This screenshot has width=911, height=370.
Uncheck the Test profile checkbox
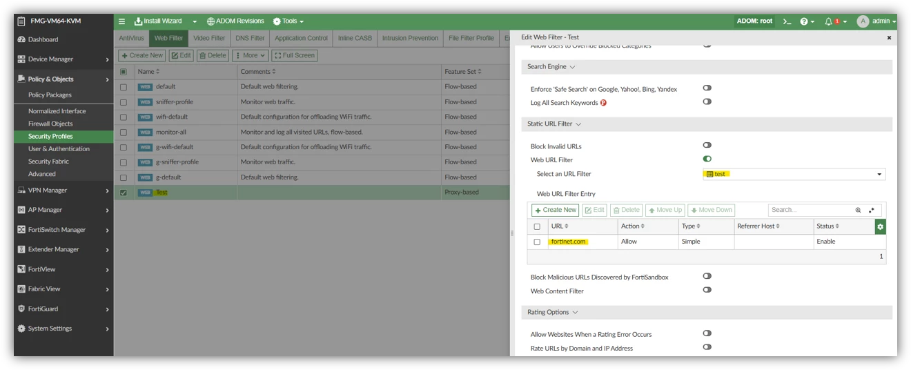[124, 193]
